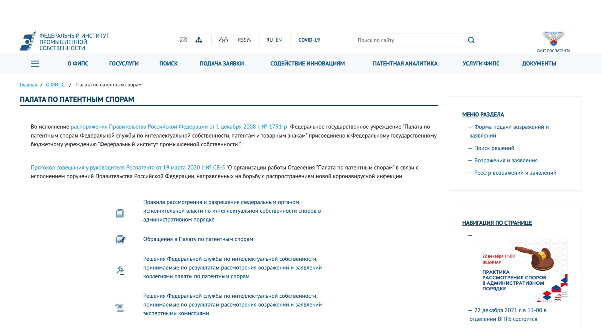Click the magnifier search button

click(471, 40)
